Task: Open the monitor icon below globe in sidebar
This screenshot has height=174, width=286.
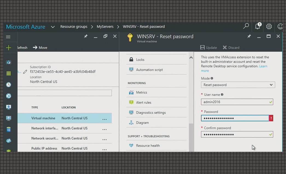Action: 8,107
